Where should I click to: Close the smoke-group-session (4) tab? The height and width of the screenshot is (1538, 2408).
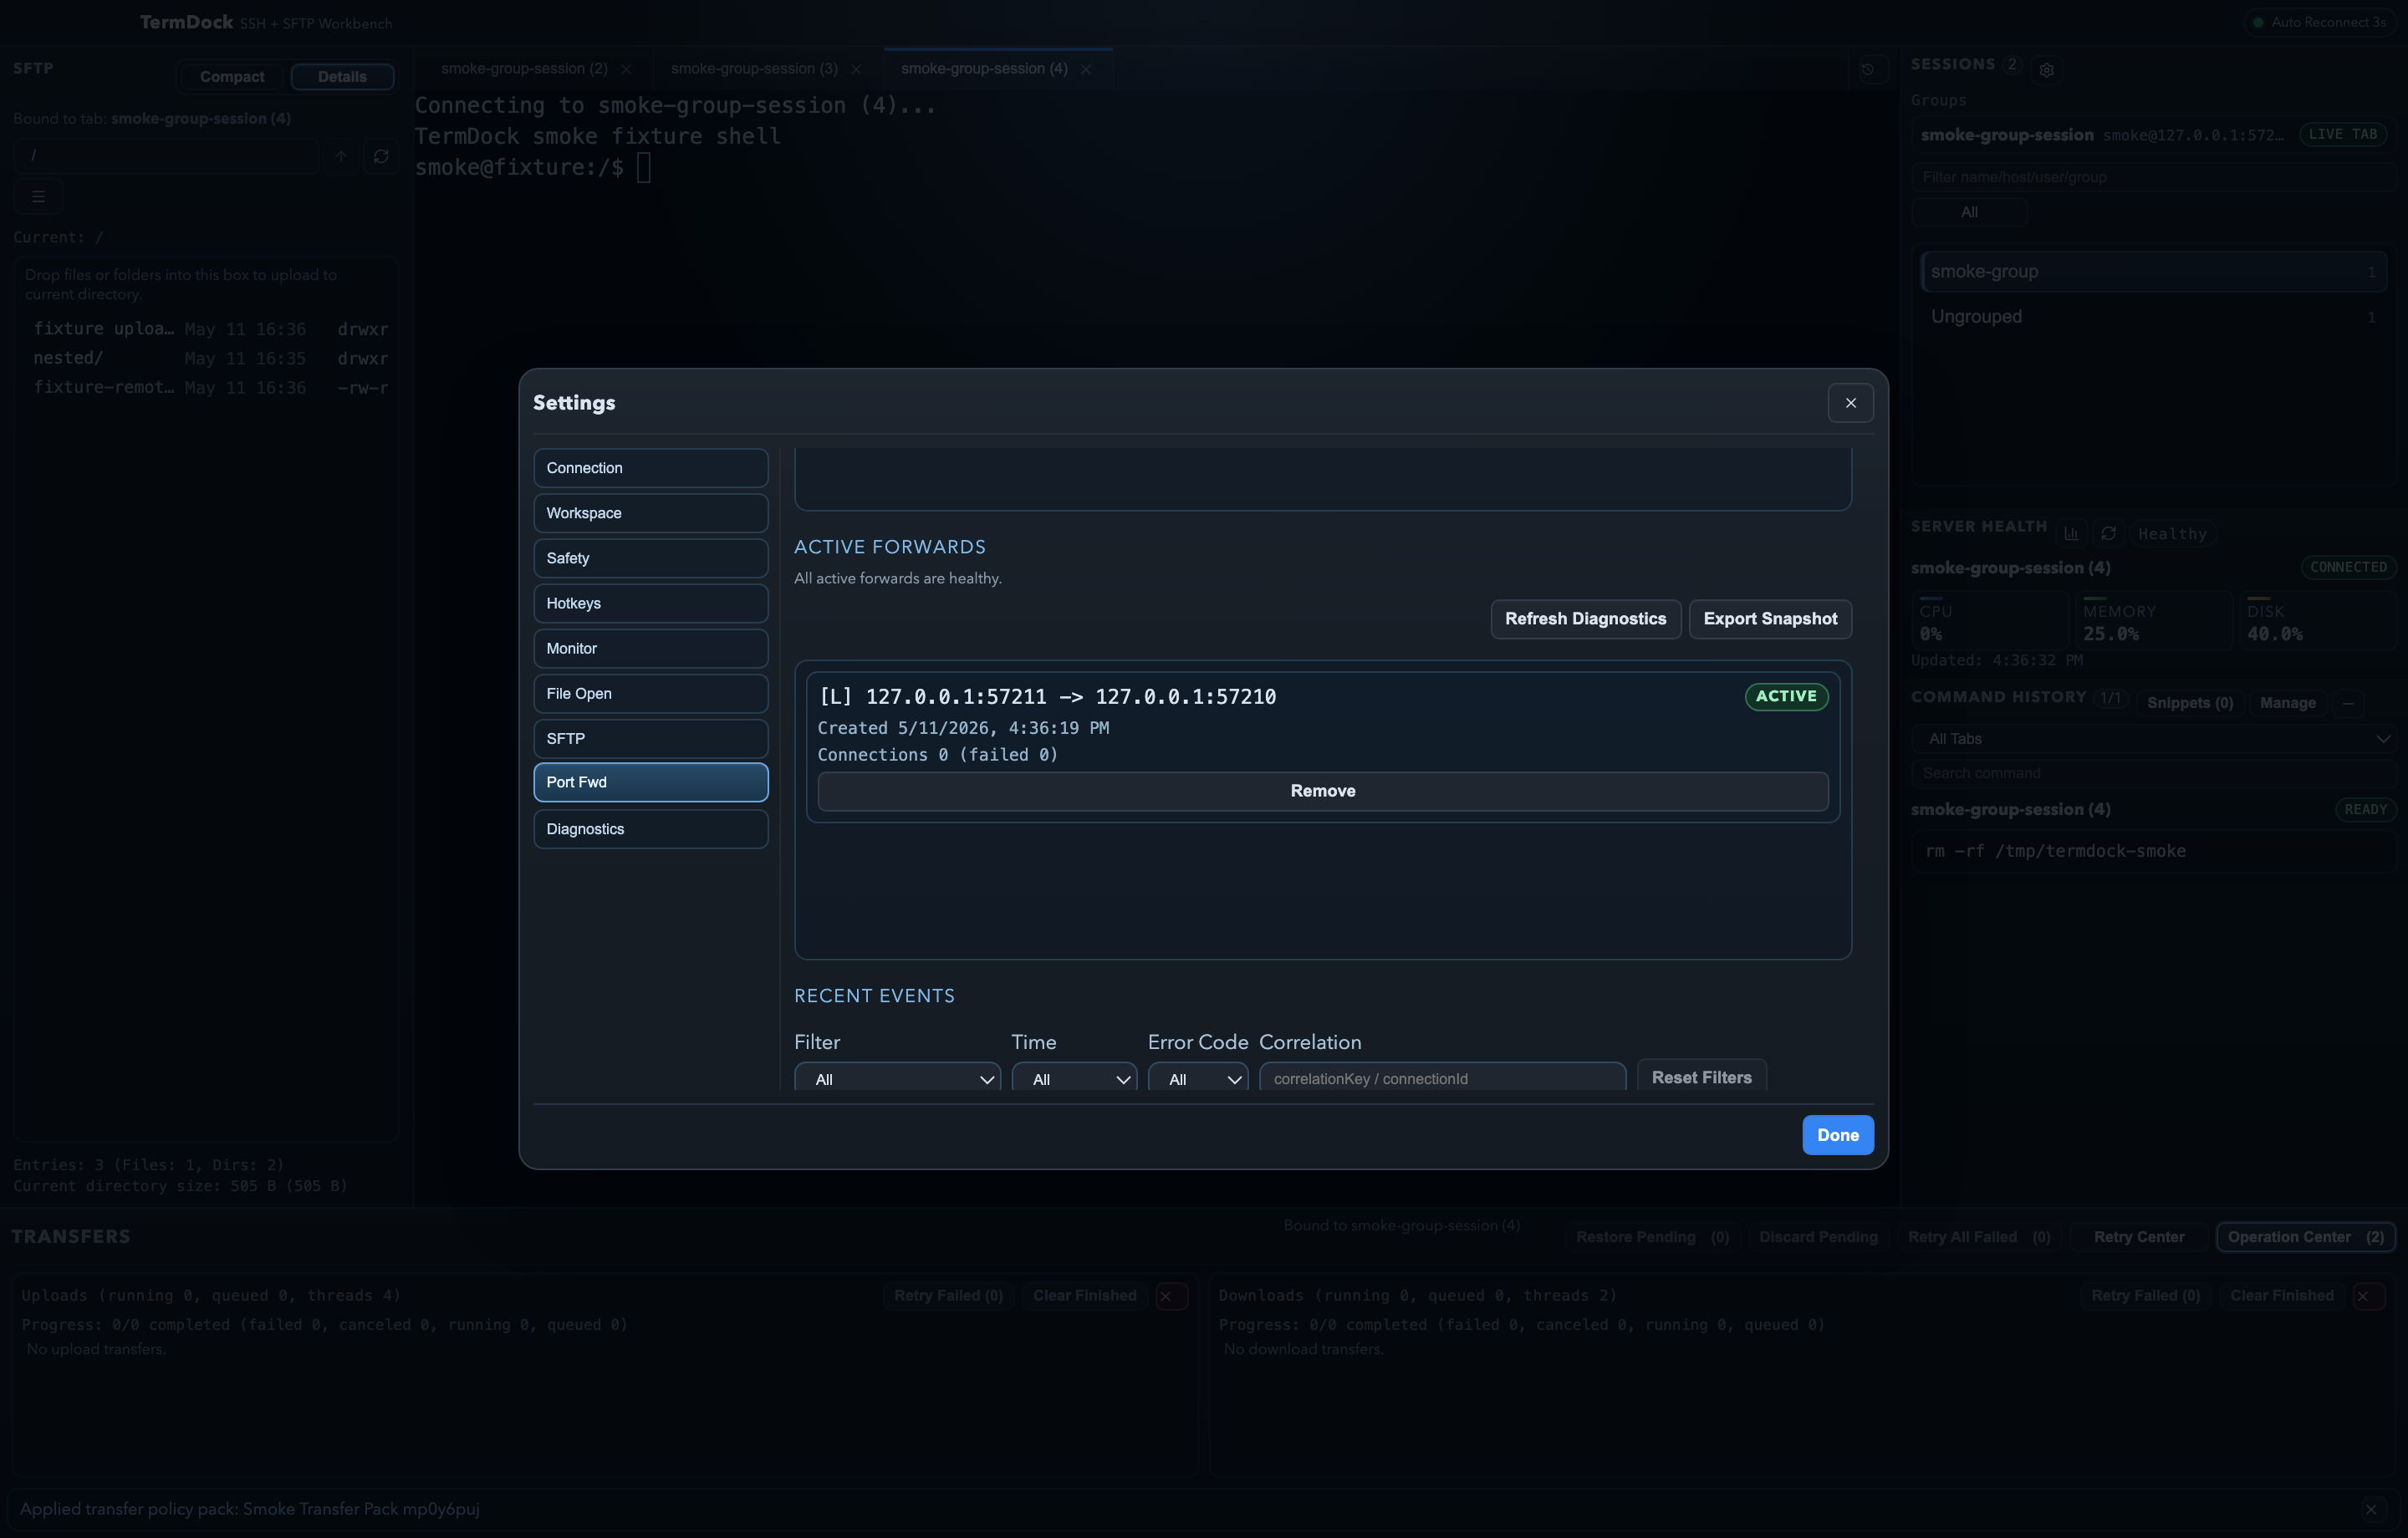point(1086,69)
